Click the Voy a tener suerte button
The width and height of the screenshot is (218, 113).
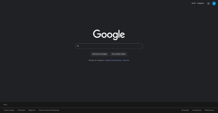[118, 54]
